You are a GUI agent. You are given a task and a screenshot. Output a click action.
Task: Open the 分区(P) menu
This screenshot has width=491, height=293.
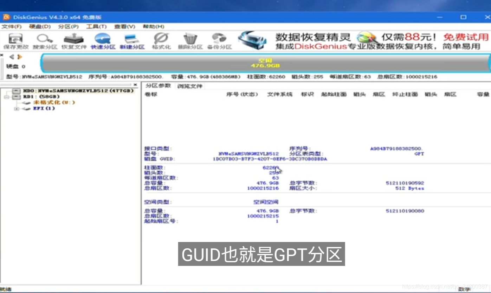[x=68, y=26]
